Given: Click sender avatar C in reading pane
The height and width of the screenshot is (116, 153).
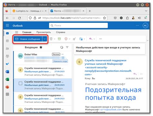Looking at the screenshot, I should tap(79, 62).
